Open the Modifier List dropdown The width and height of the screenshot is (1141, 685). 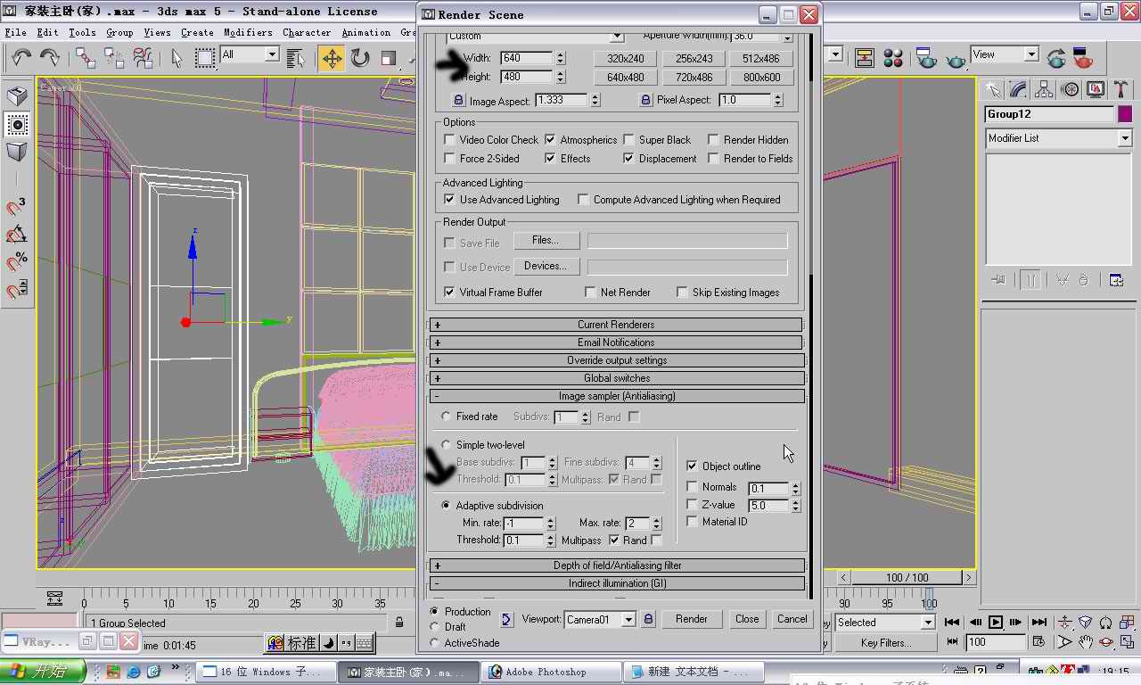tap(1124, 138)
